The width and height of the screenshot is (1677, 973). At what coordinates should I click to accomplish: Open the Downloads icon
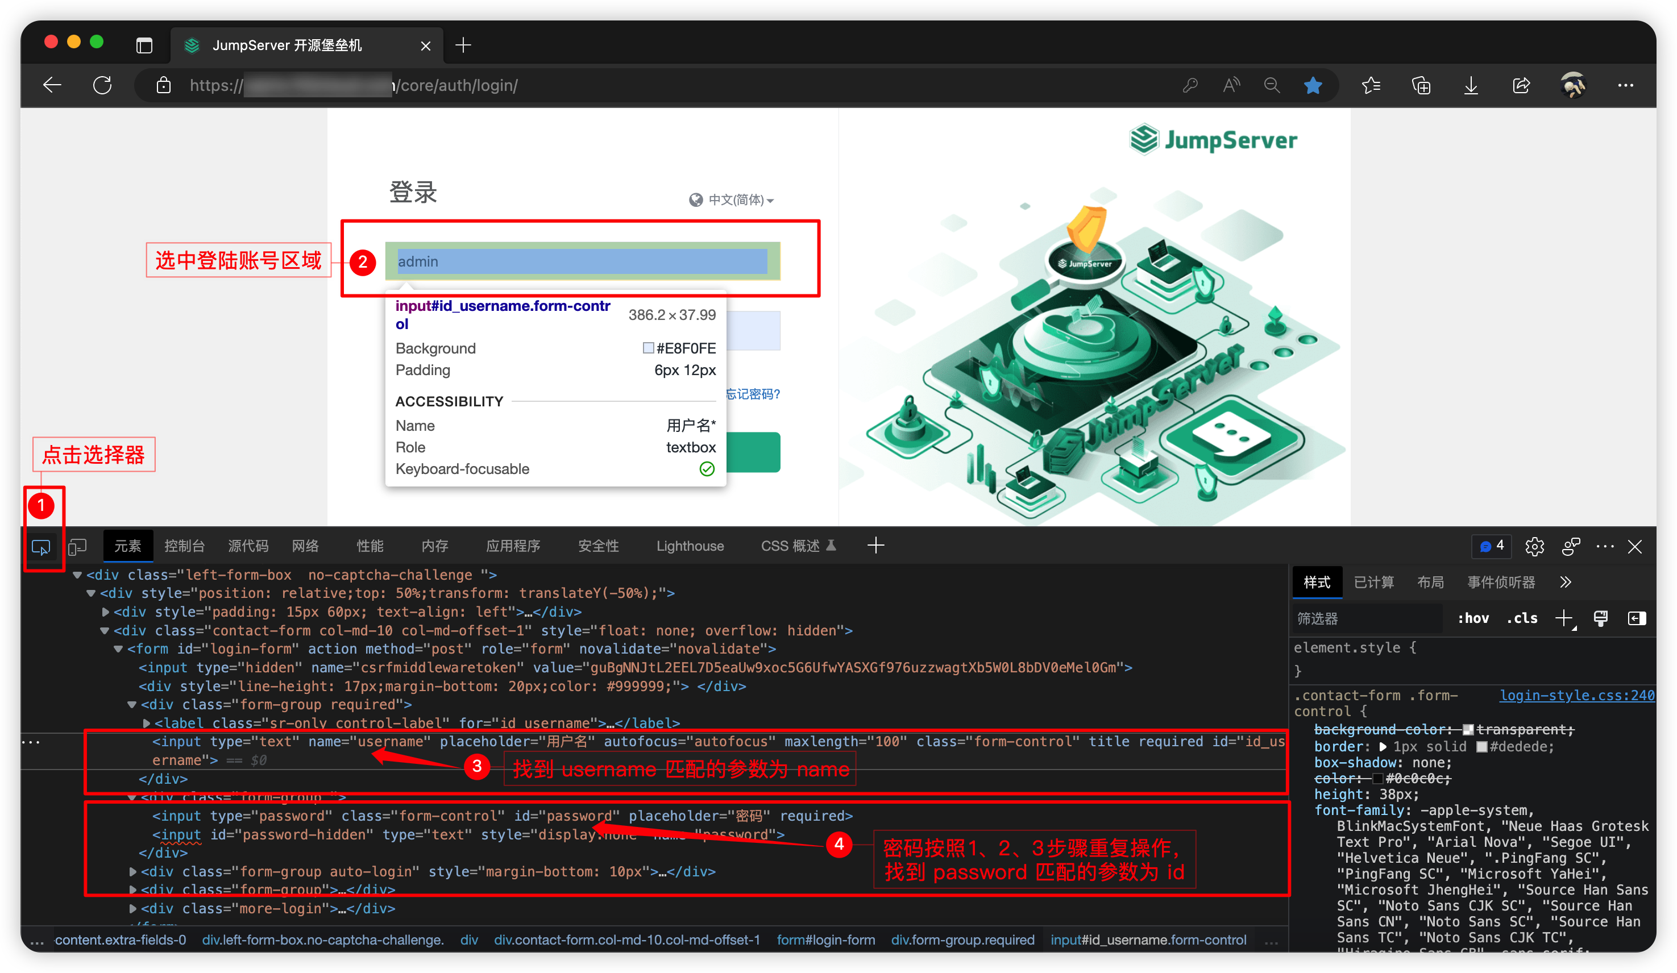[1471, 85]
